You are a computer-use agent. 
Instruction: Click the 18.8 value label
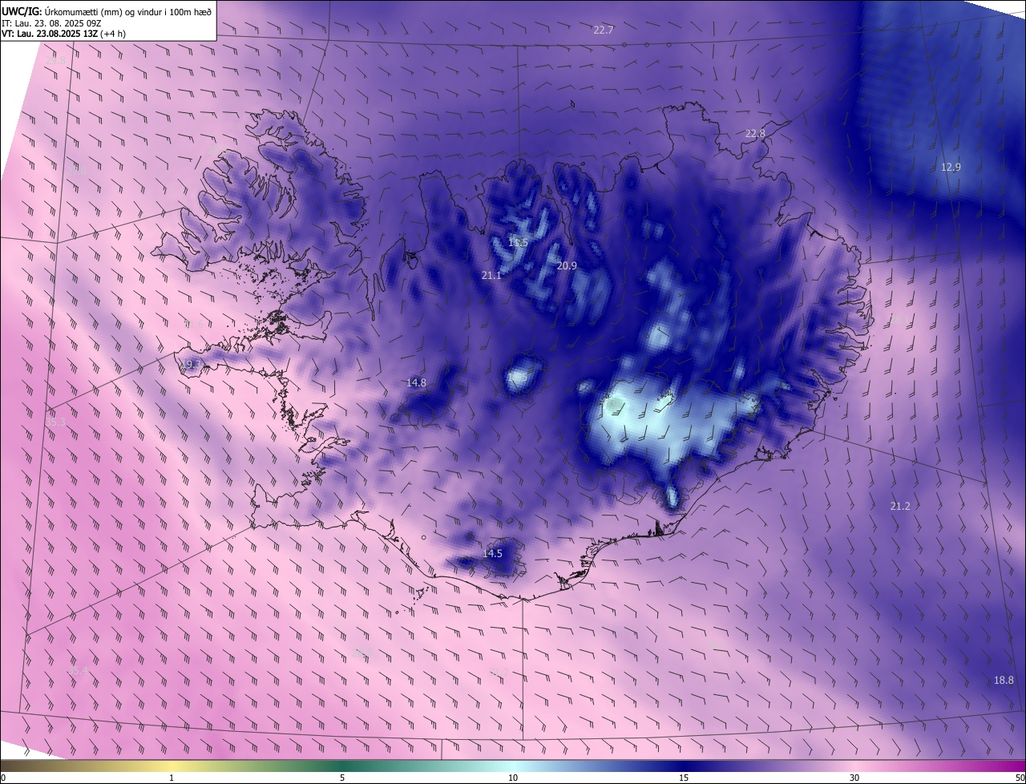pos(1004,681)
